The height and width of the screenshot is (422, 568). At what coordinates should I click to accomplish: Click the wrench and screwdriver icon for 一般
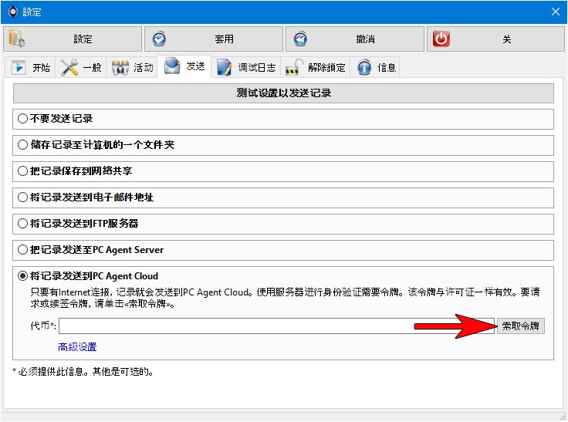coord(69,67)
